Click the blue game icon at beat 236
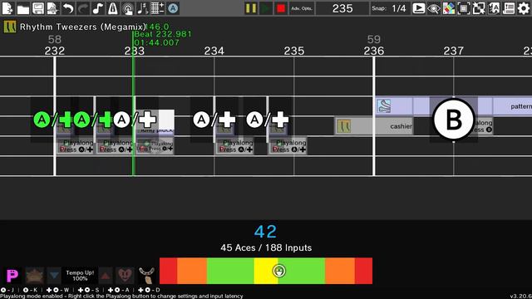 click(384, 106)
